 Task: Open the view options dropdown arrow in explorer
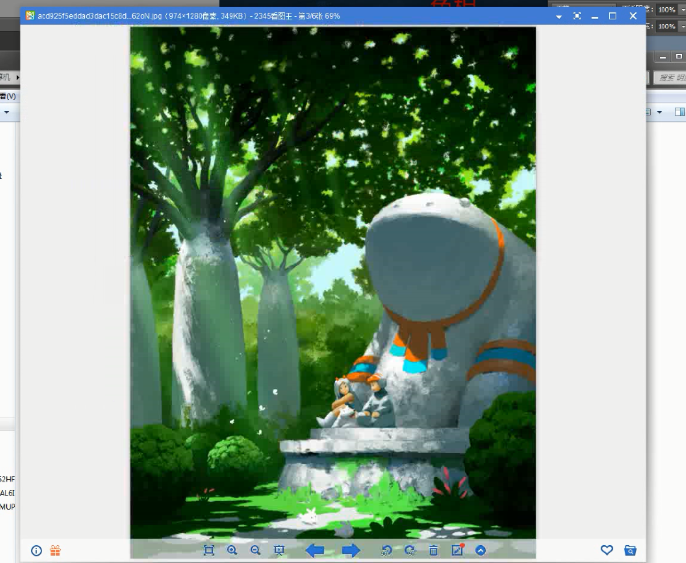pos(659,112)
